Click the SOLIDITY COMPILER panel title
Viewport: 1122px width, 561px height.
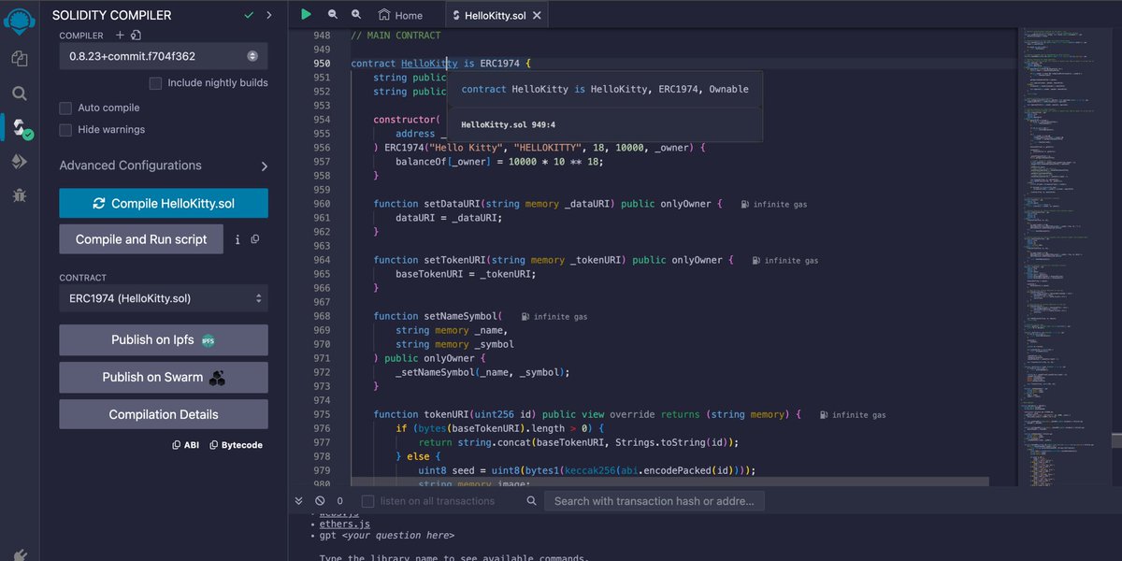(111, 15)
